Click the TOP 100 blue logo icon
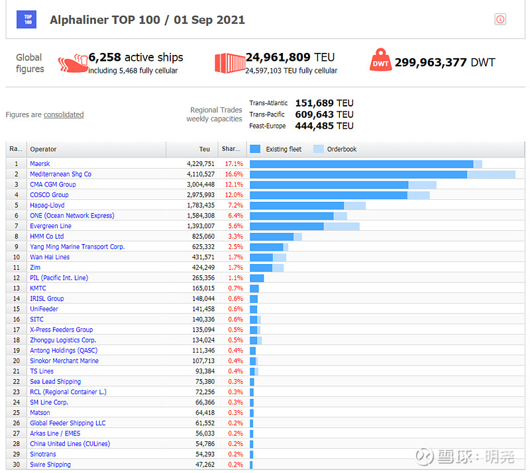Image resolution: width=530 pixels, height=473 pixels. coord(26,20)
